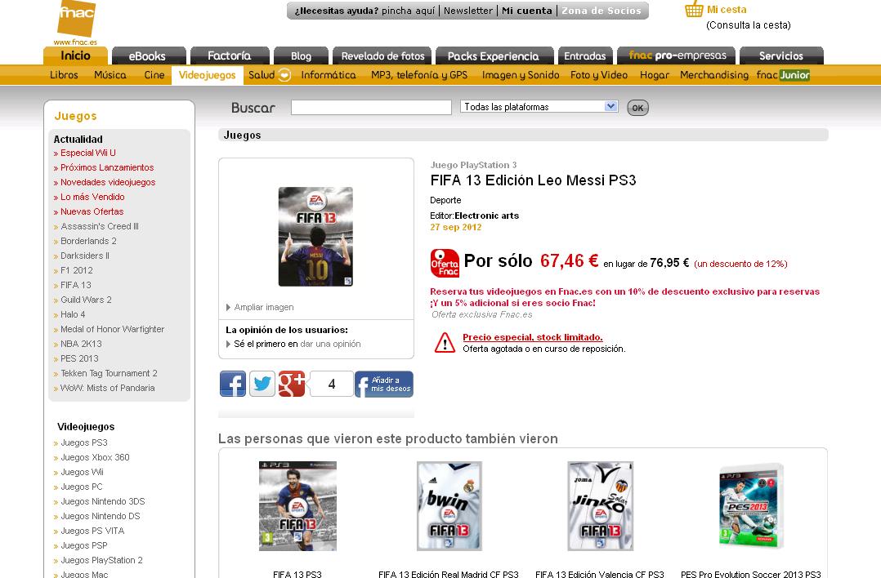Viewport: 881px width, 578px height.
Task: Open FIFA 13 Real Madrid edition thumbnail
Action: [449, 505]
